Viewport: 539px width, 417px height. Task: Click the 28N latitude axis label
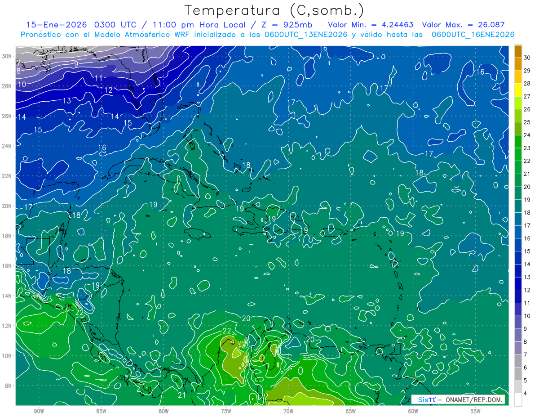[x=8, y=86]
